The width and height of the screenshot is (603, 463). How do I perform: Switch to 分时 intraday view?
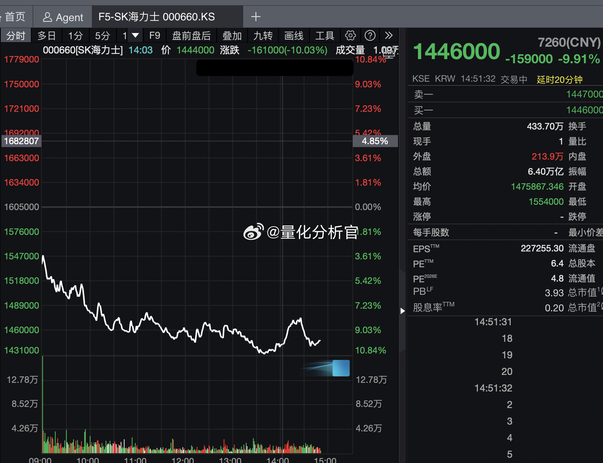tap(16, 36)
